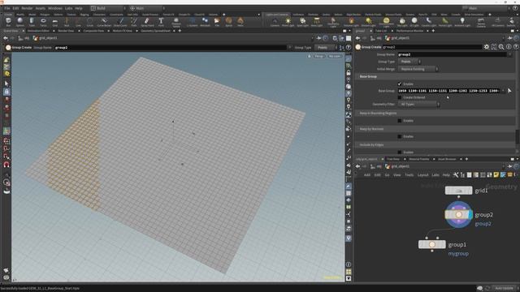The image size is (520, 292).
Task: Select the group1 node in network
Action: pyautogui.click(x=431, y=244)
